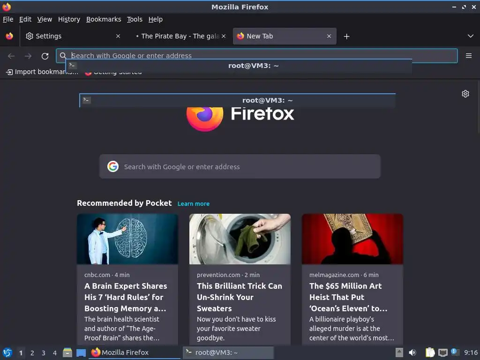Open volume control in system tray
480x360 pixels.
pyautogui.click(x=412, y=352)
